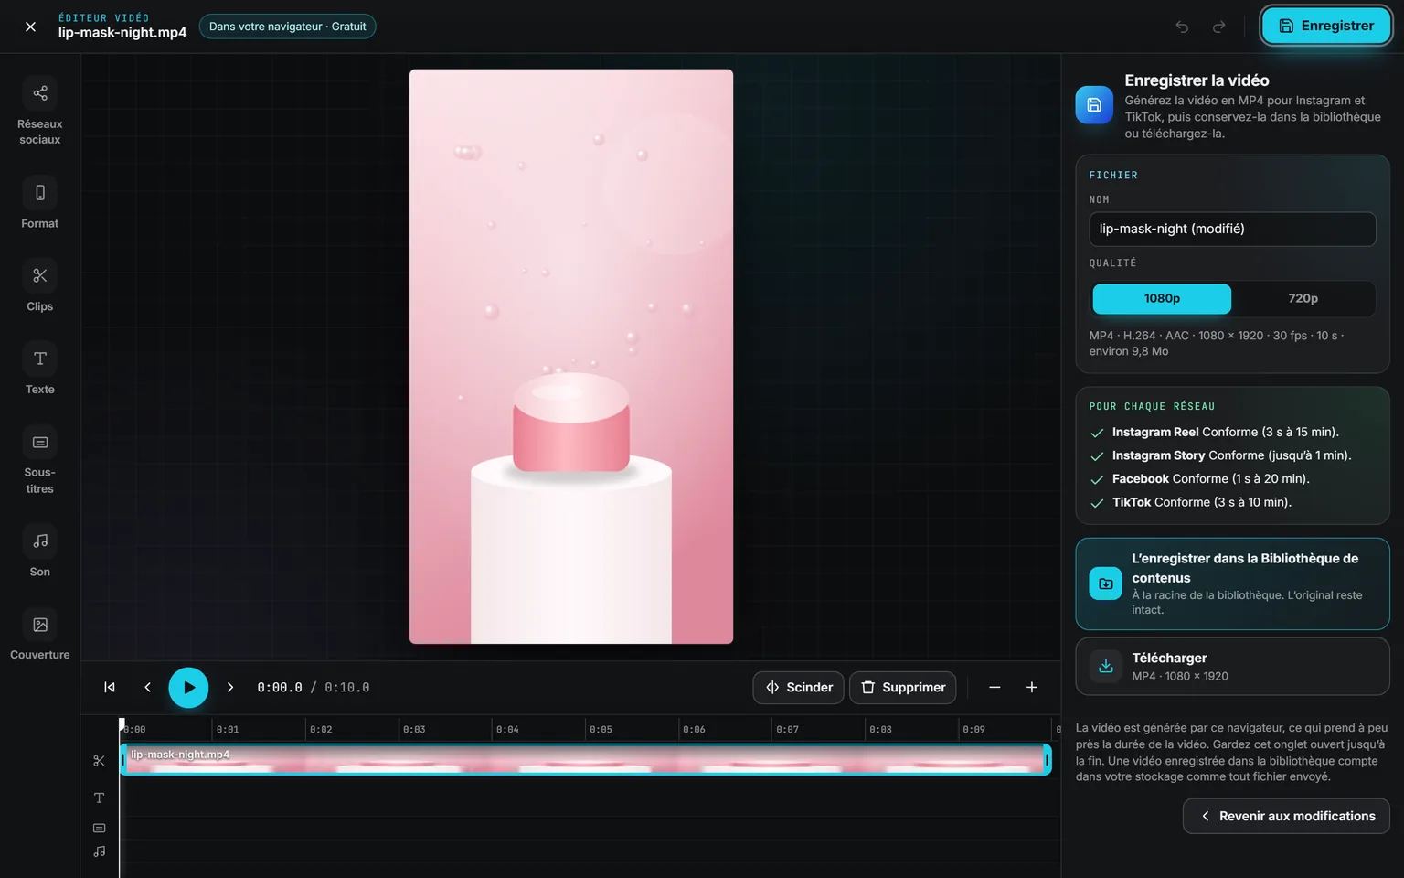Click the Instagram Story Conforme line
Viewport: 1404px width, 878px height.
pos(1231,455)
